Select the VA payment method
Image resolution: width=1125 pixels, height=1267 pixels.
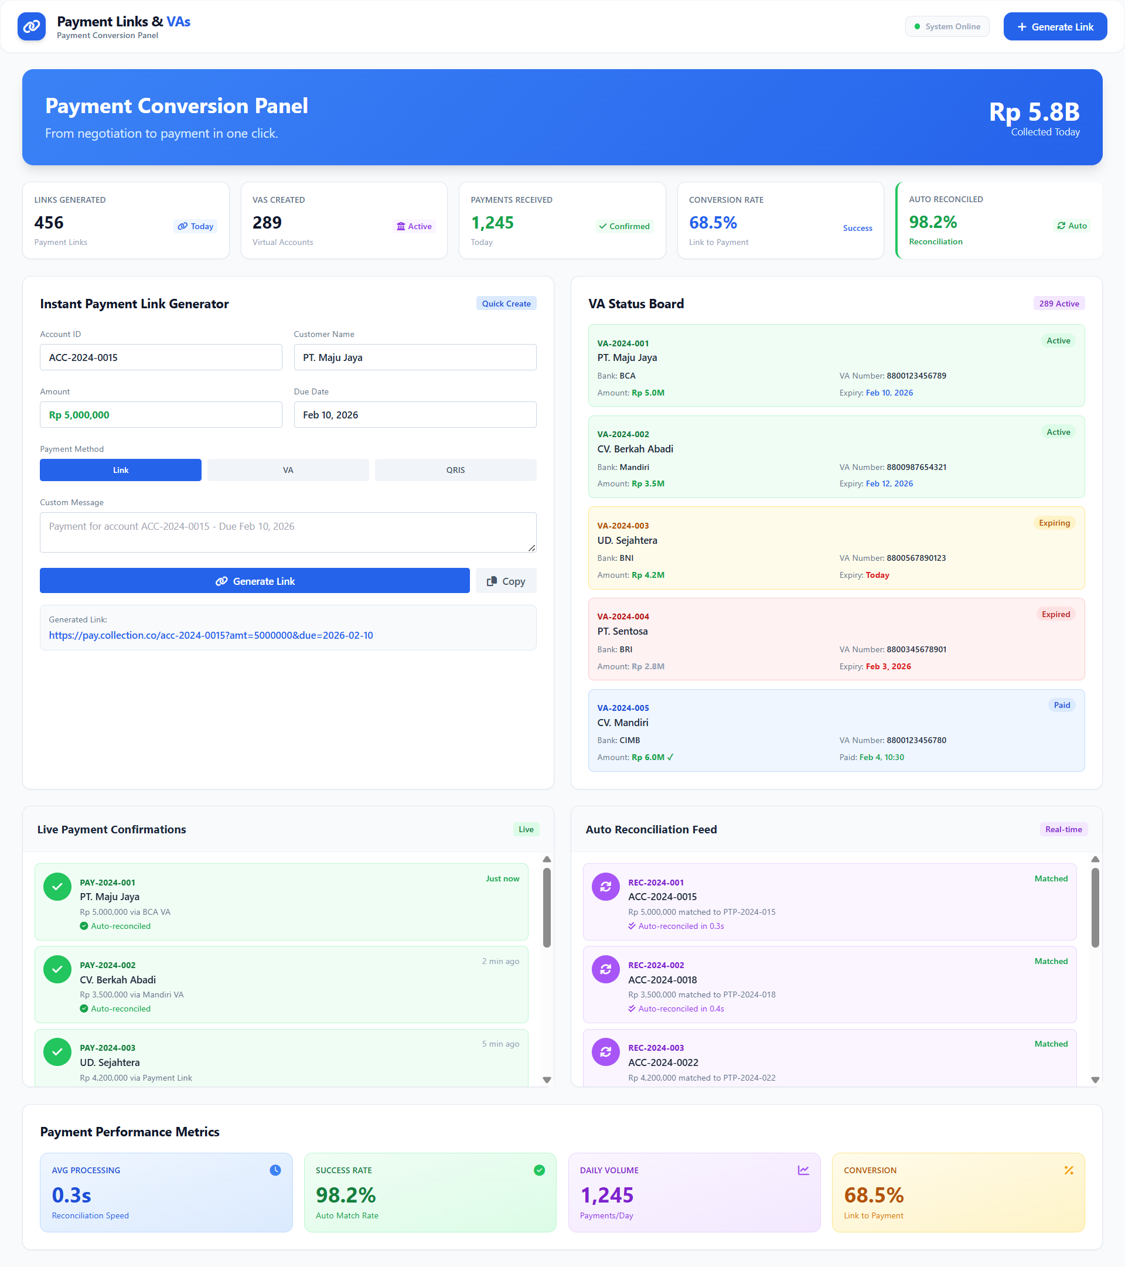(x=288, y=470)
